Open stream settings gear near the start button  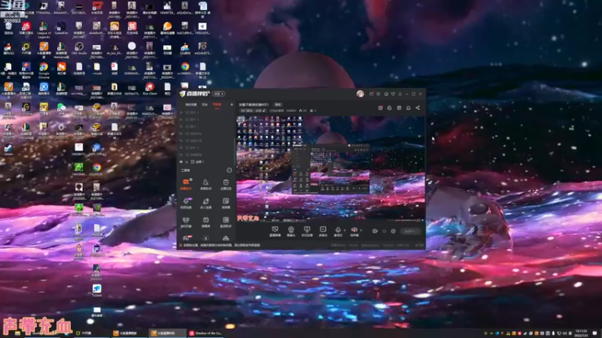pyautogui.click(x=393, y=231)
